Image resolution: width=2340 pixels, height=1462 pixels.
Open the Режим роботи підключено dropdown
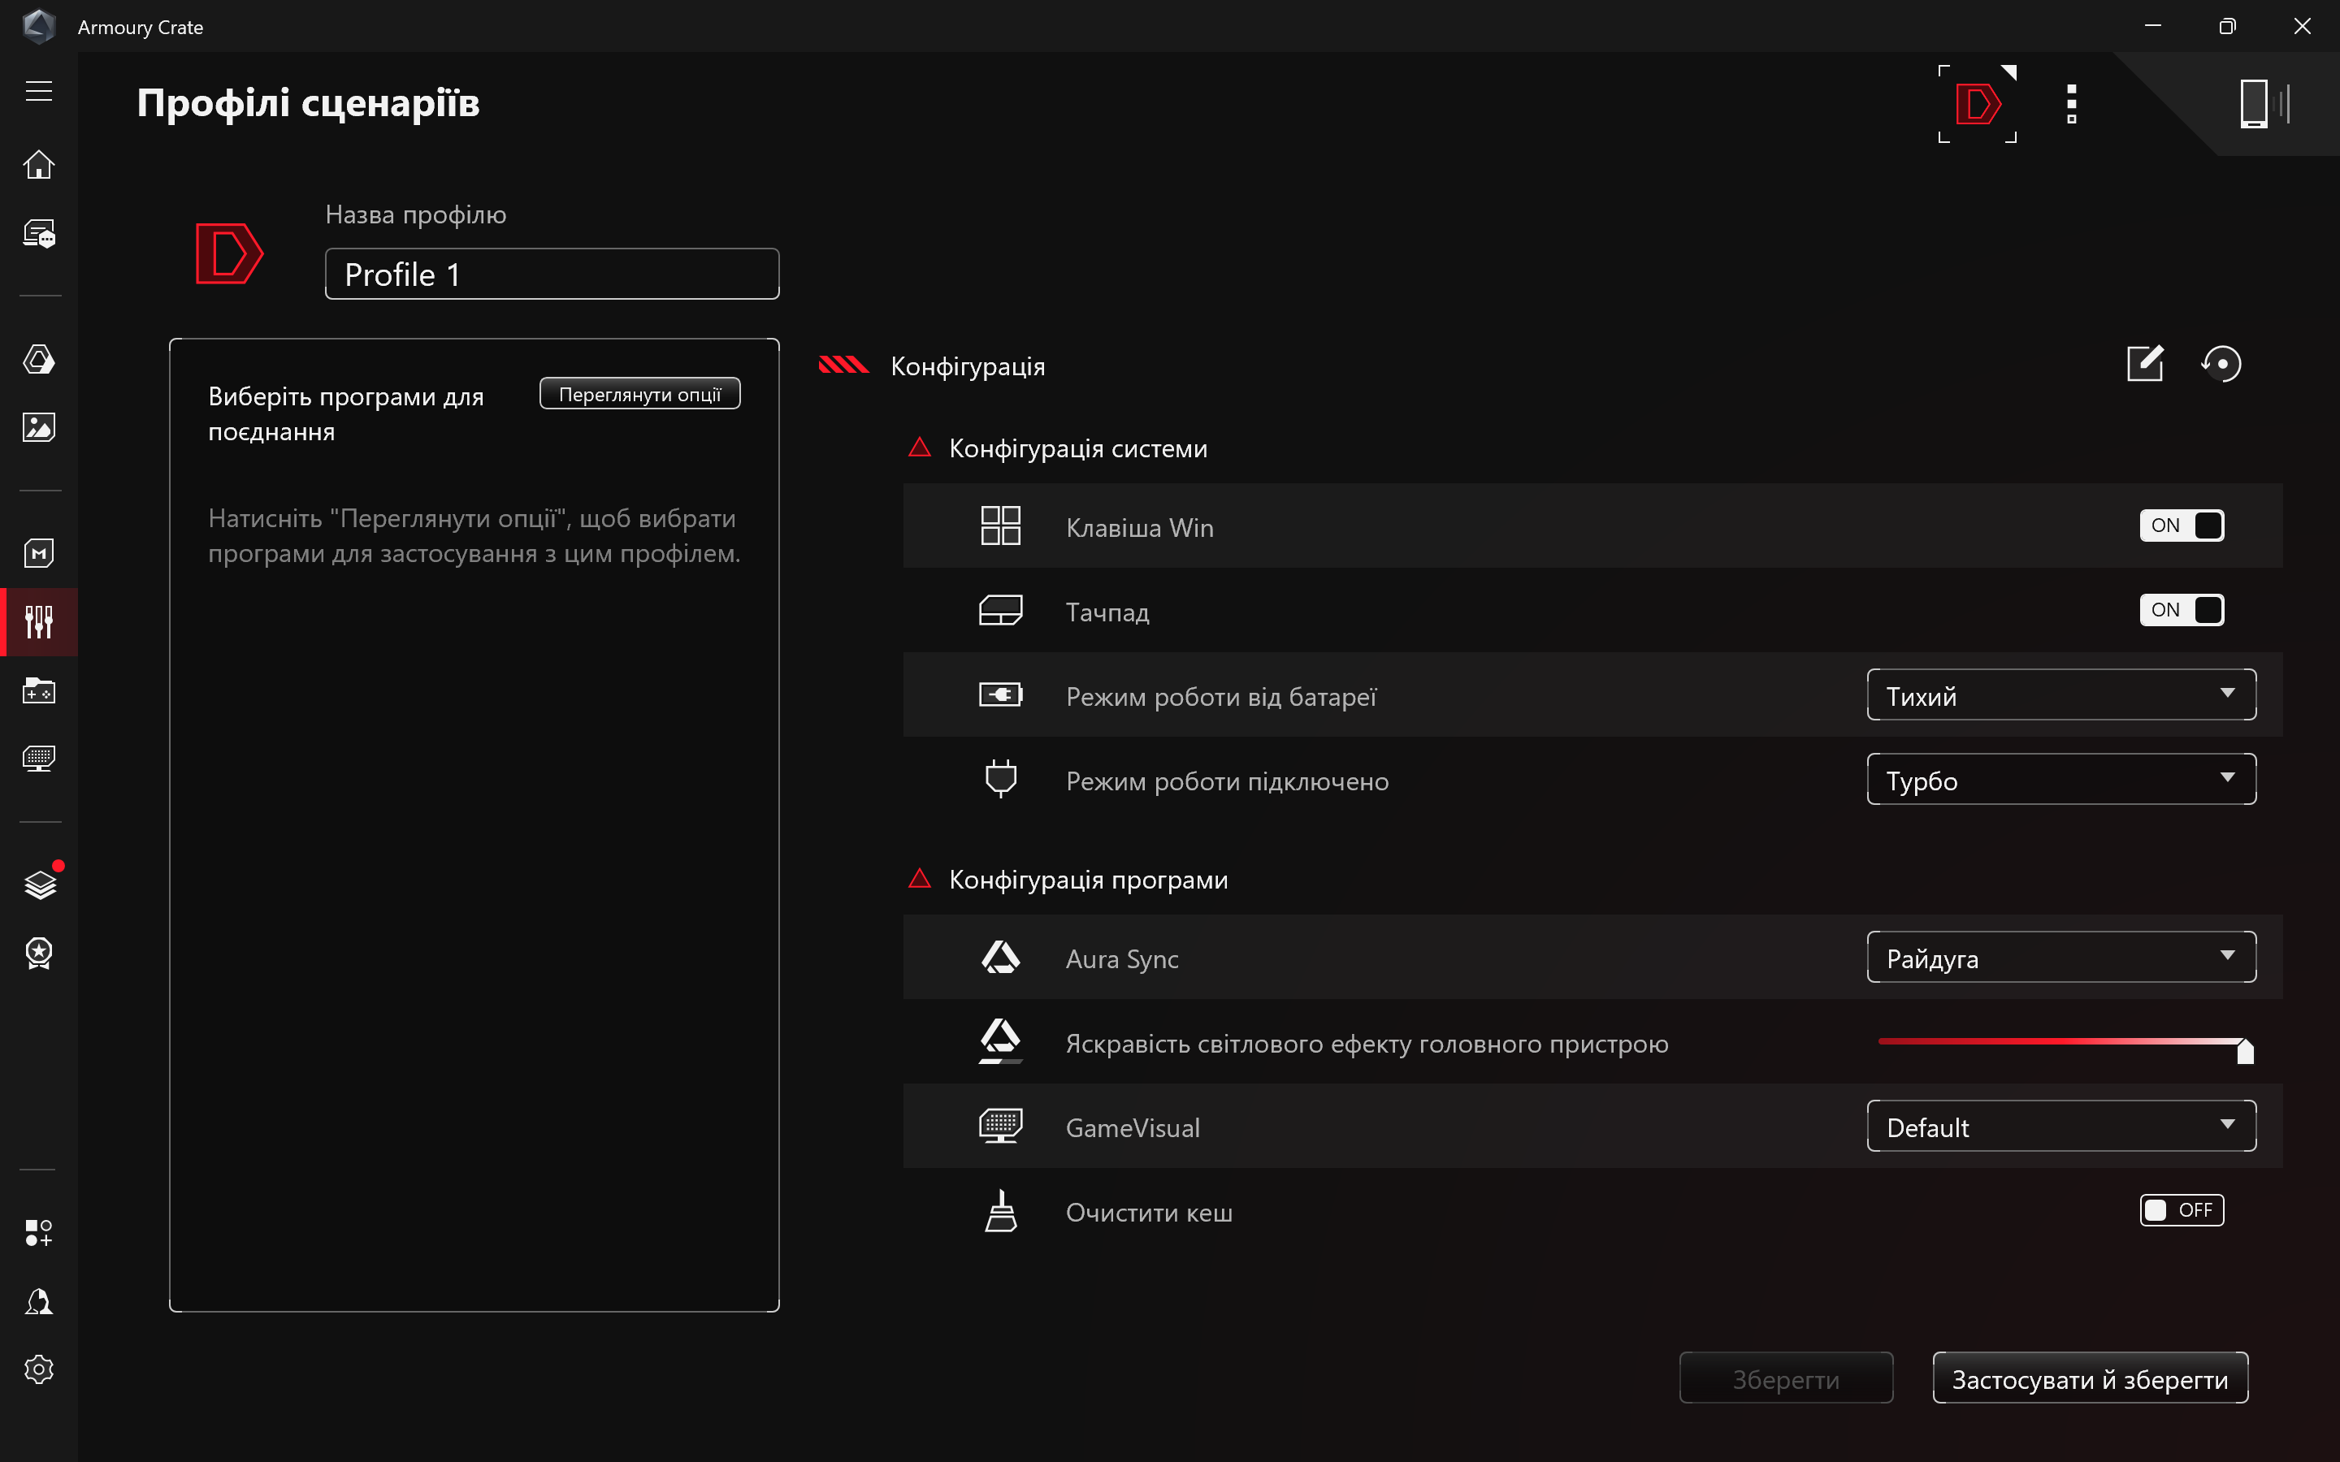[2060, 778]
